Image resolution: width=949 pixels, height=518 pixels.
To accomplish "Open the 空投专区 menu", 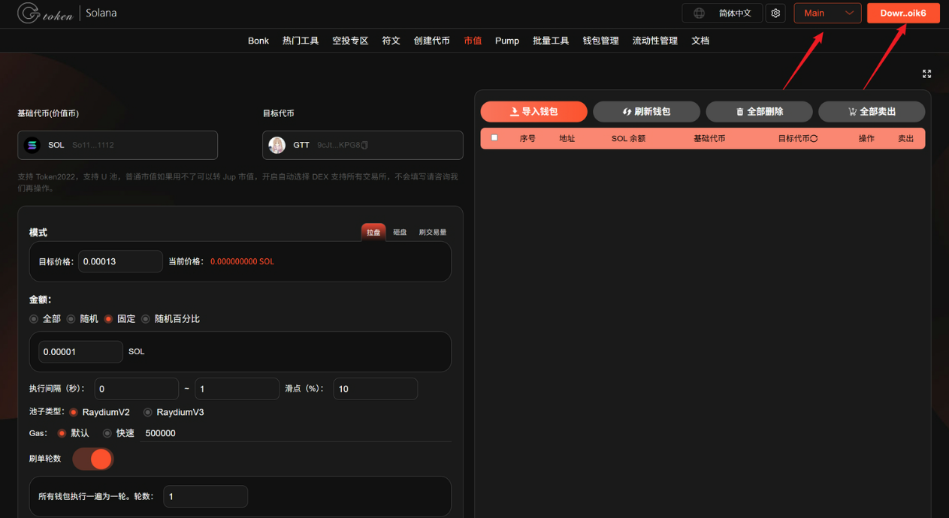I will click(x=350, y=41).
